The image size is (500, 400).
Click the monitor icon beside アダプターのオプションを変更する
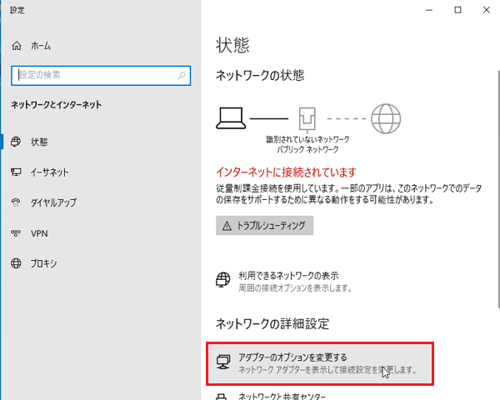tap(222, 362)
